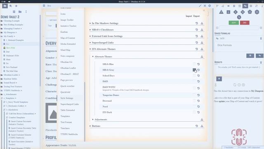
Task: Click the green ADV button
Action: pos(234,23)
